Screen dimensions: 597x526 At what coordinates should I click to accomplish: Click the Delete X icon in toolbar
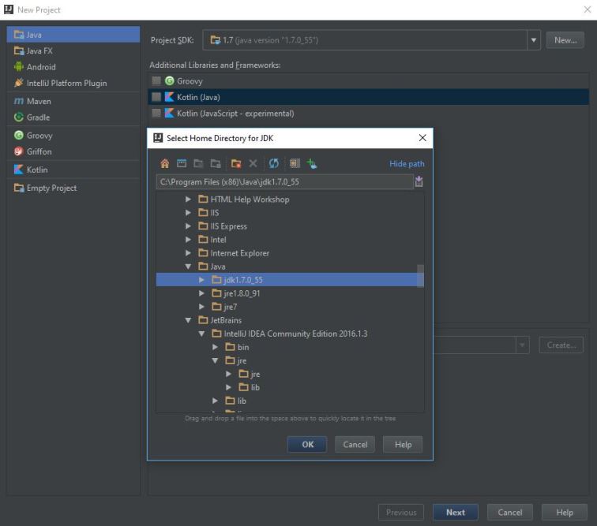253,163
